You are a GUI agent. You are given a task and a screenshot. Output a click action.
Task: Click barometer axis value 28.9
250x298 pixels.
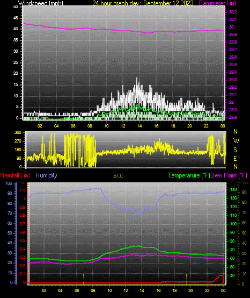click(233, 110)
